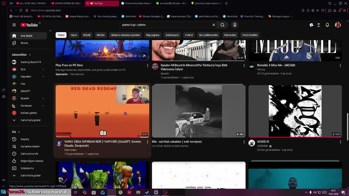Open options for Spadev MrBeast video

pyautogui.click(x=244, y=66)
